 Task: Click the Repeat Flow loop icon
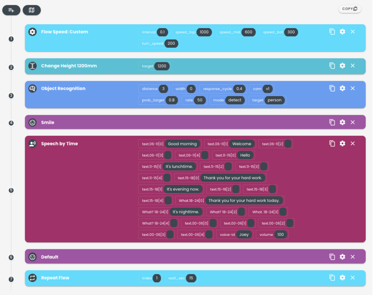coord(33,278)
